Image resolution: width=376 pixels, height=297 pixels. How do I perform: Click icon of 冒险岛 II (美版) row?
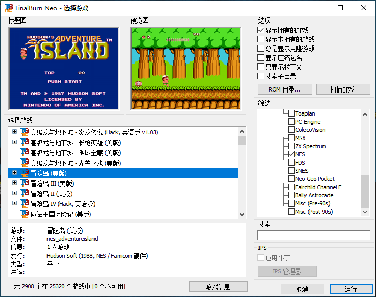(x=25, y=193)
